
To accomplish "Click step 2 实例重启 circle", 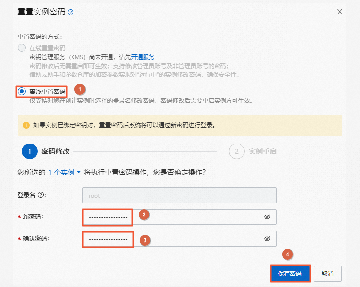I will point(236,151).
